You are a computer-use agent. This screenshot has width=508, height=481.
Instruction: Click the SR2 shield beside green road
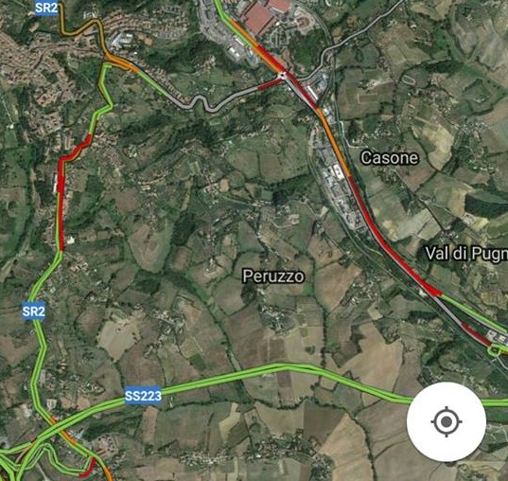click(x=34, y=312)
